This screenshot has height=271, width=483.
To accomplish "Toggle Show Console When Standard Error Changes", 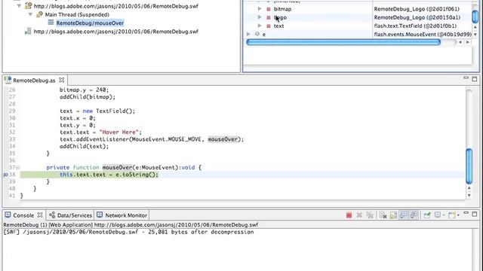I will click(414, 215).
